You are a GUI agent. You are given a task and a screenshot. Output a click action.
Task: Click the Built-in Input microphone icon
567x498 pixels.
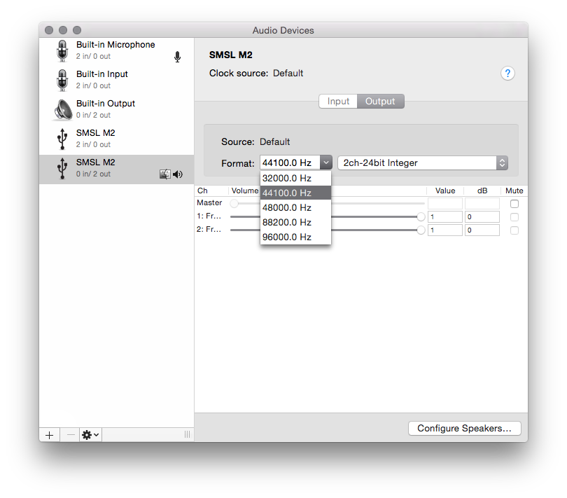point(62,80)
